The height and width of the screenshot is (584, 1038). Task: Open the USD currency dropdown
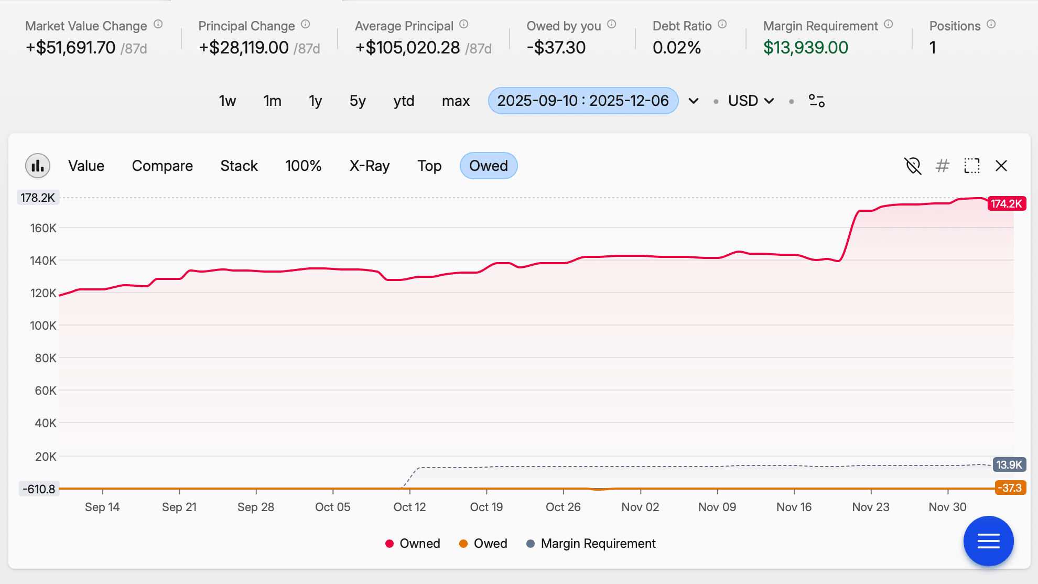click(x=751, y=101)
